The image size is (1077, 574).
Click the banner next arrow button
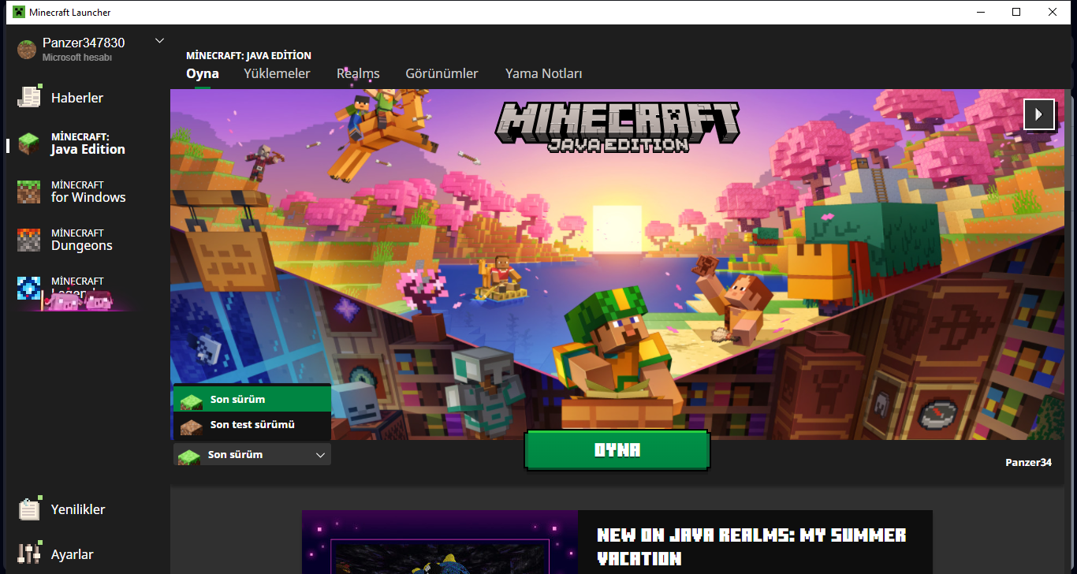pos(1038,114)
